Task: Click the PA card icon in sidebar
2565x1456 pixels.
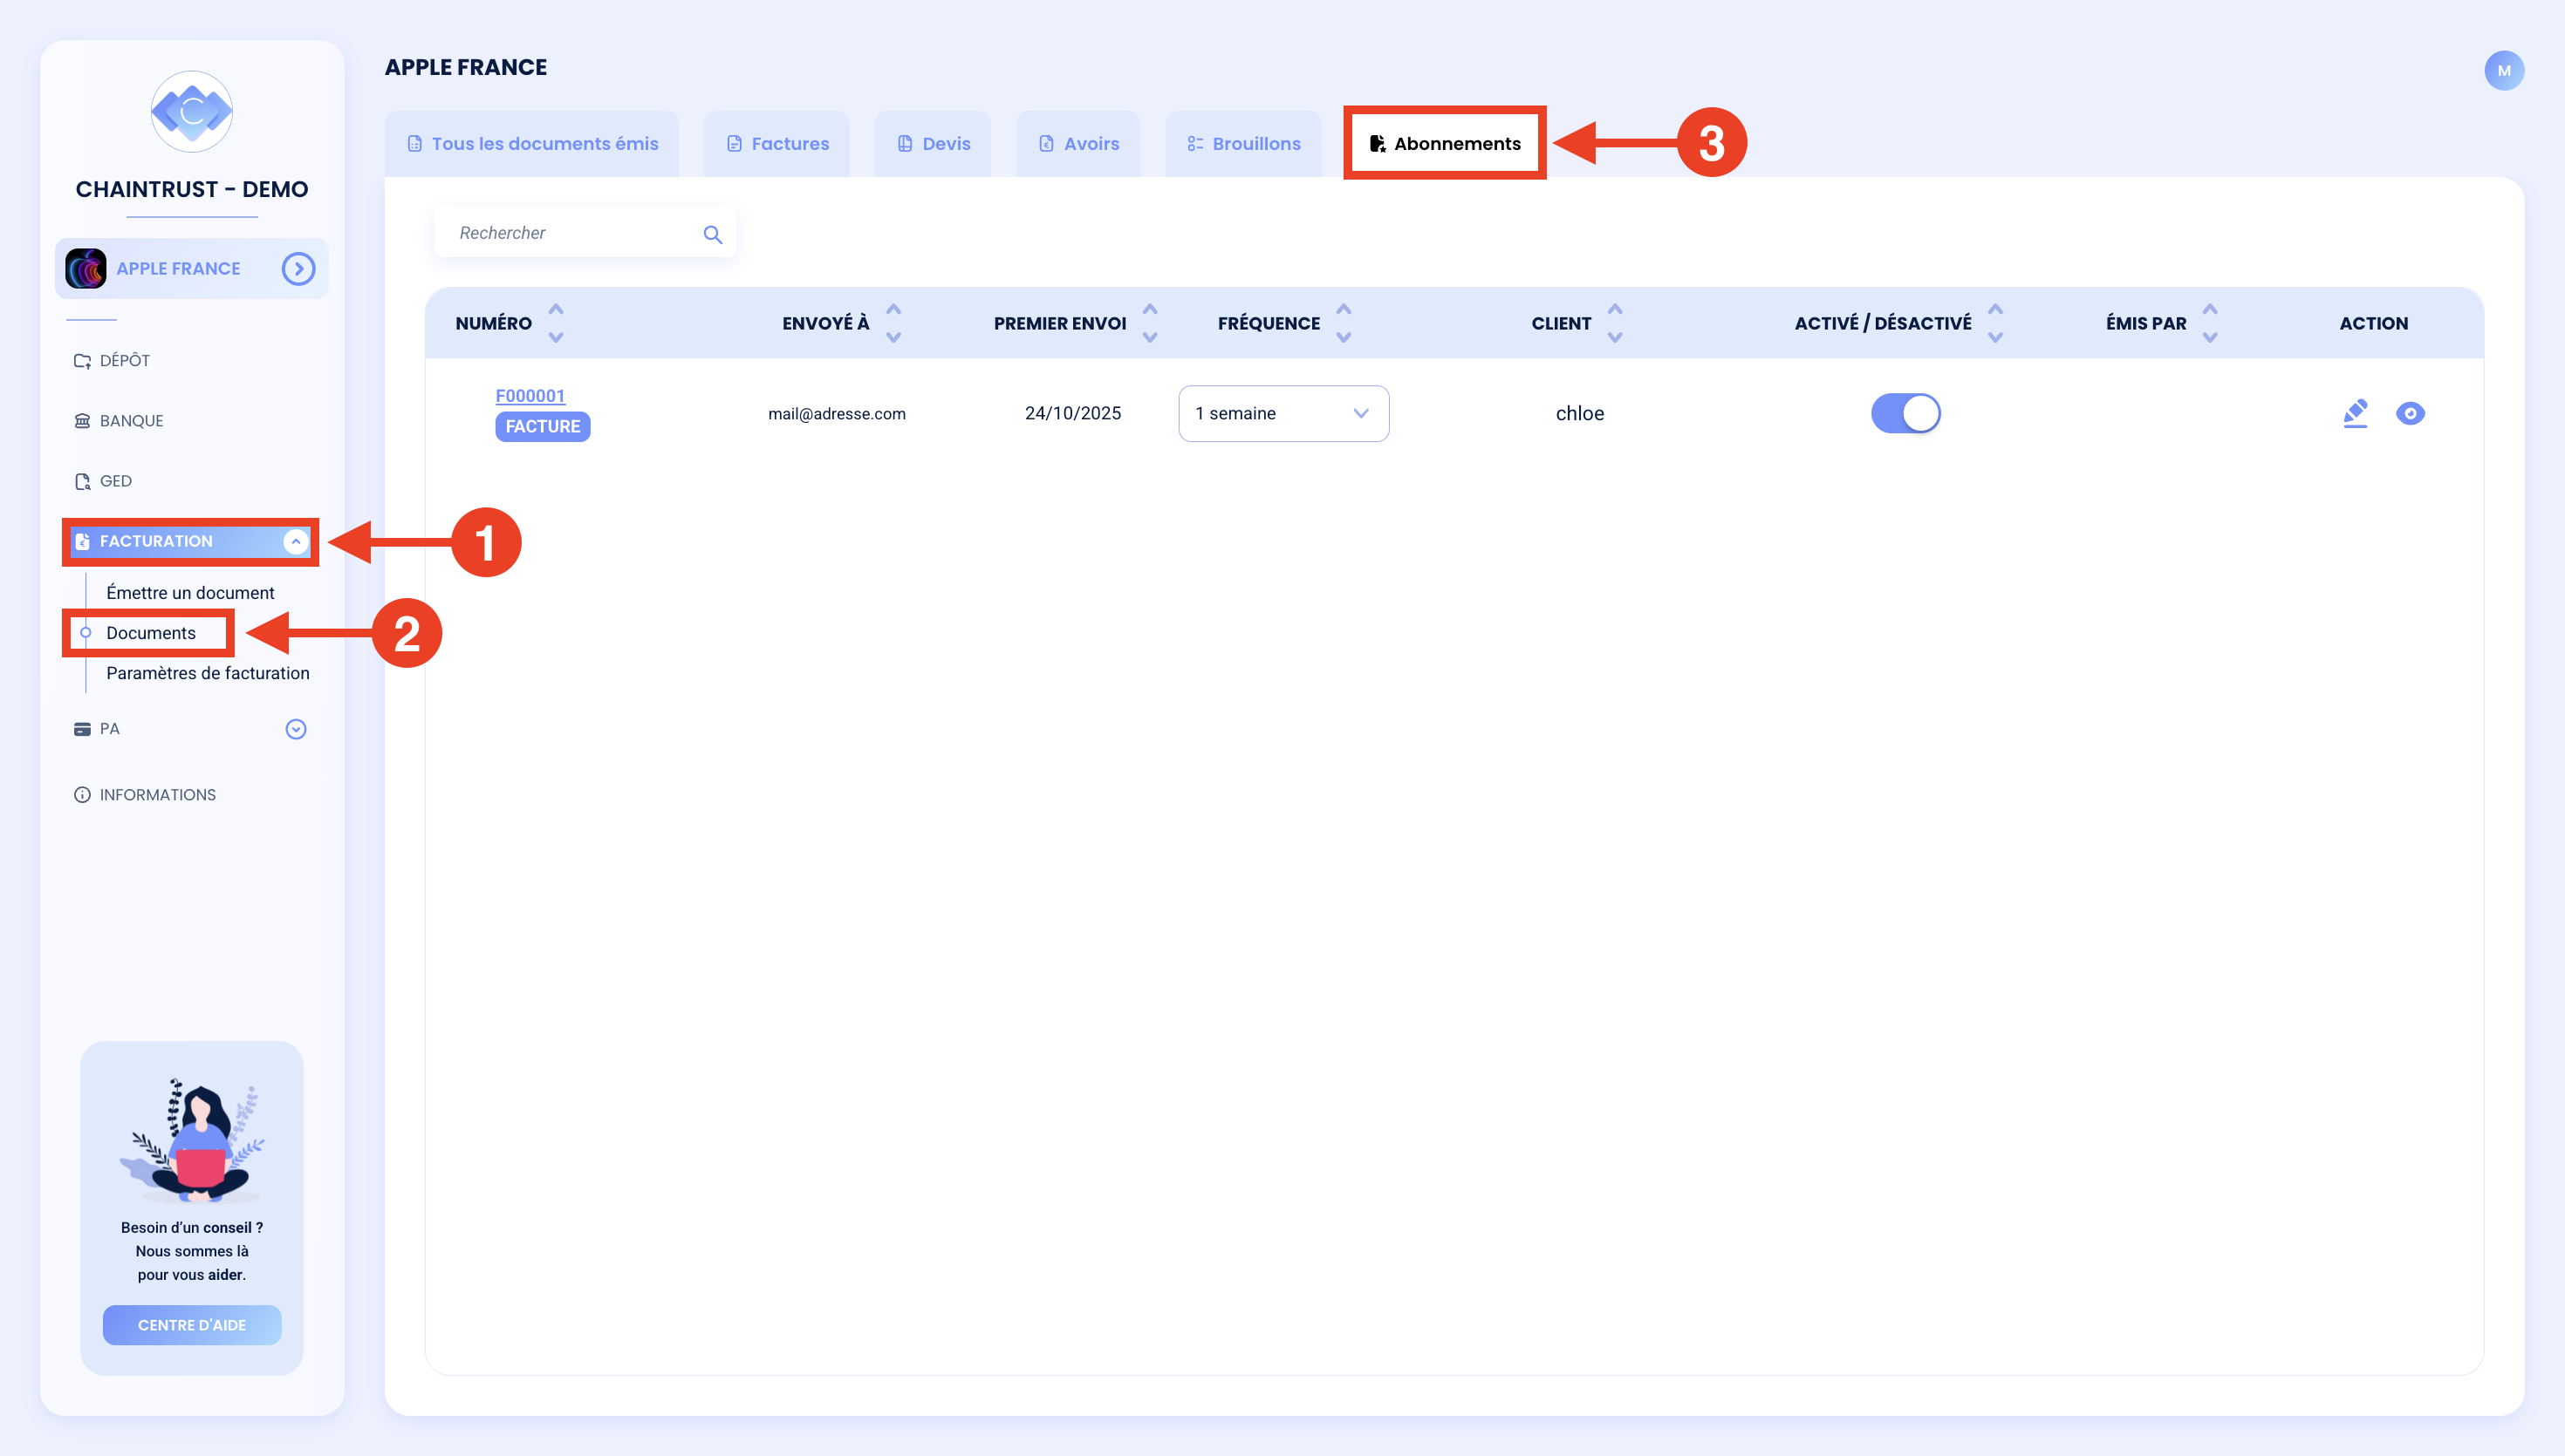Action: (82, 729)
